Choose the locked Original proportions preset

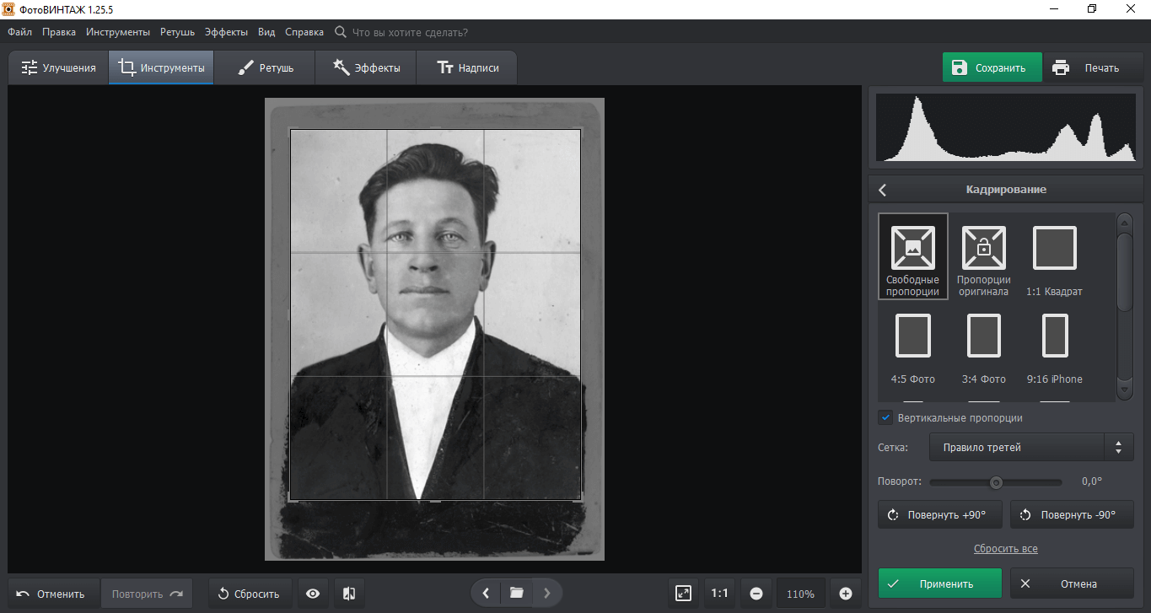pos(983,248)
